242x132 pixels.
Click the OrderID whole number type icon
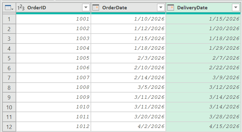[21, 7]
